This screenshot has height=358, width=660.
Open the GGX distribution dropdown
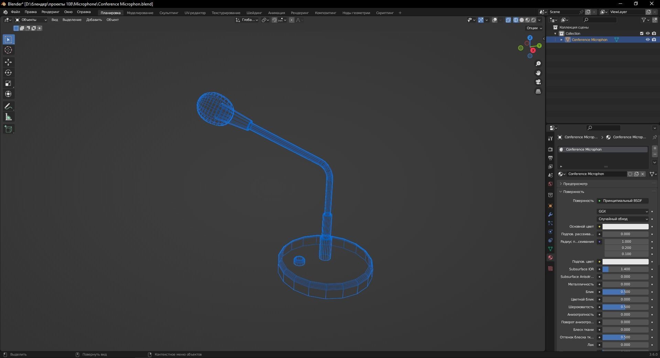point(623,211)
